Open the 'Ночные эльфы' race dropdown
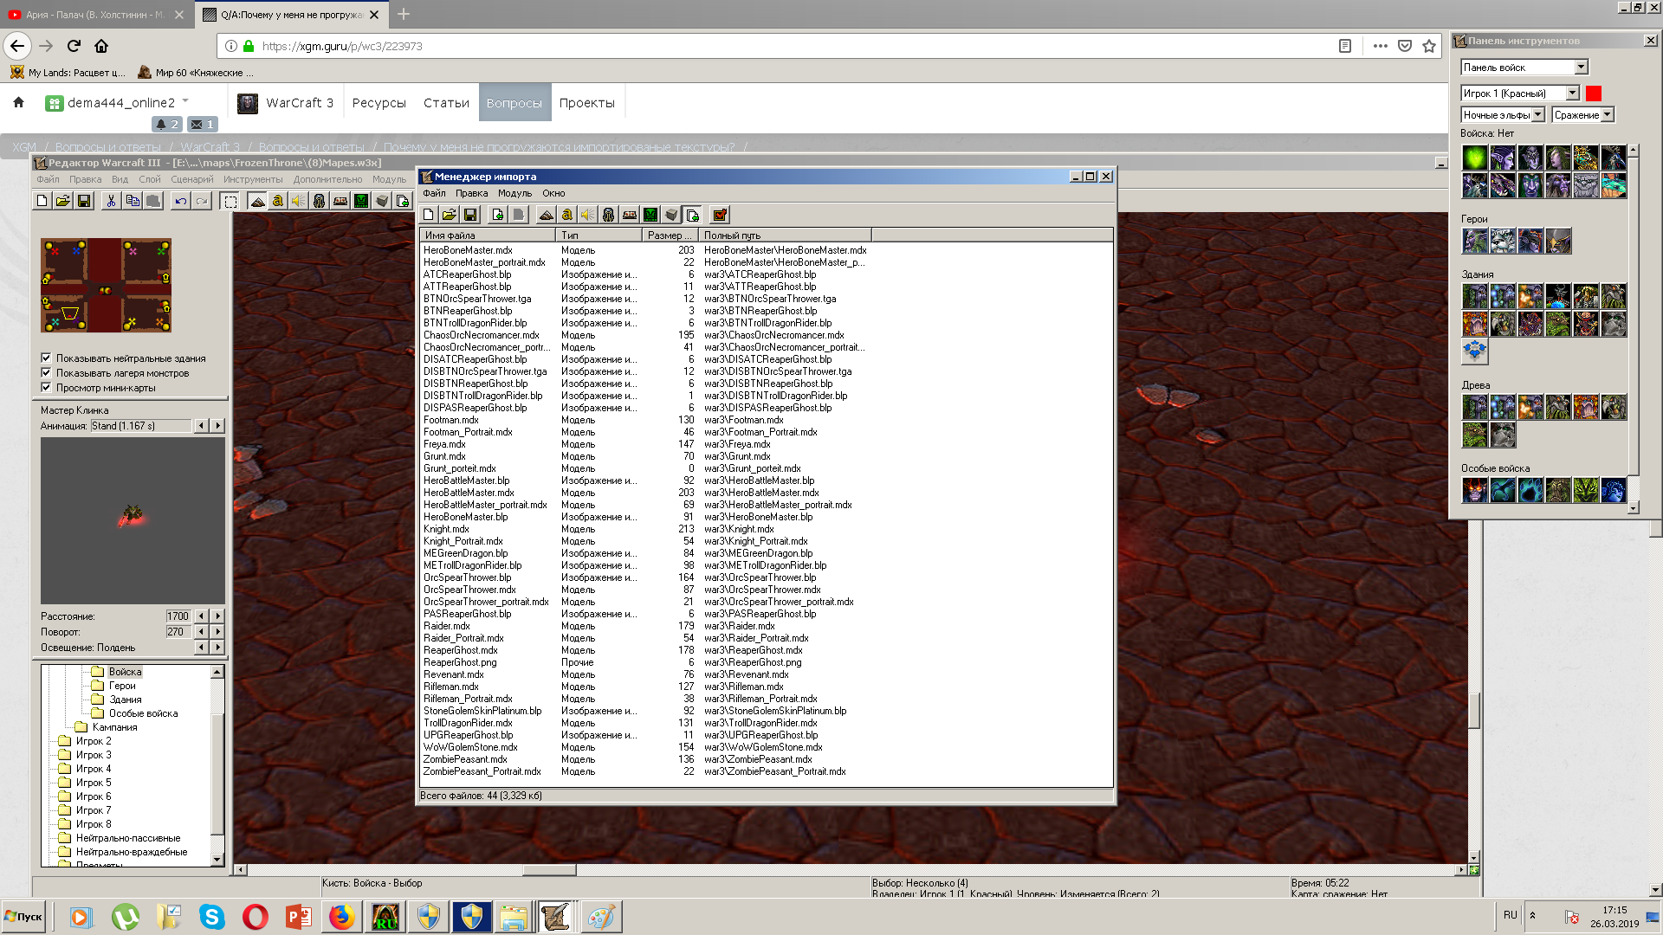Viewport: 1663px width, 935px height. [1538, 114]
